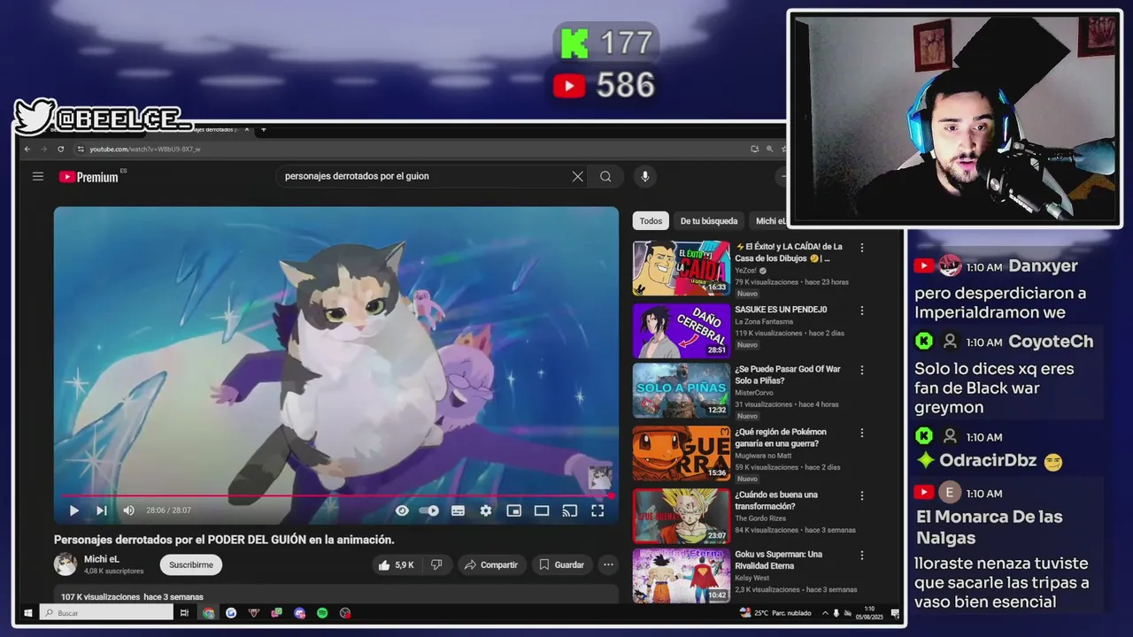Open options menu for SASUKE video
This screenshot has width=1133, height=637.
(x=862, y=311)
